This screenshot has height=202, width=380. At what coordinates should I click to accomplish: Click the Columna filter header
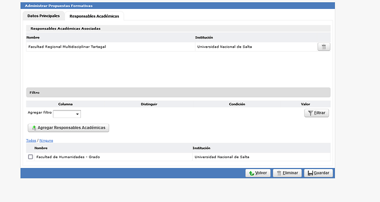[66, 104]
